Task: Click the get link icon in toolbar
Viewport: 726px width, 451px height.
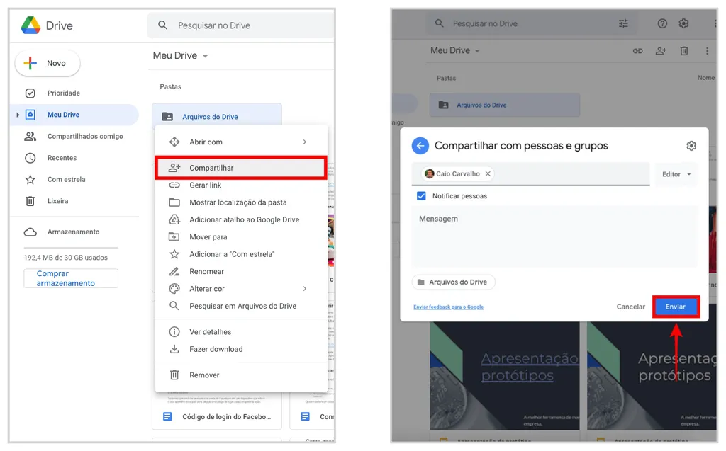Action: tap(637, 51)
